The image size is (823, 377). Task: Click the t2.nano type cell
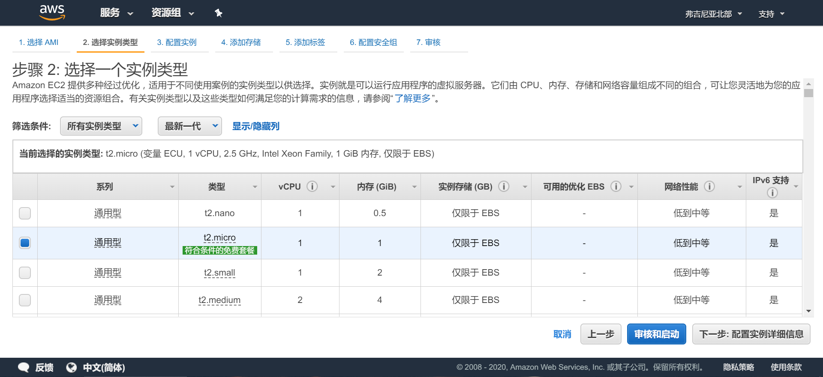point(219,213)
